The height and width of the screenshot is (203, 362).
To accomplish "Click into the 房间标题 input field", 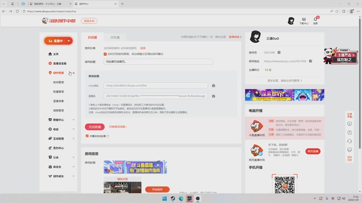I will point(158,62).
